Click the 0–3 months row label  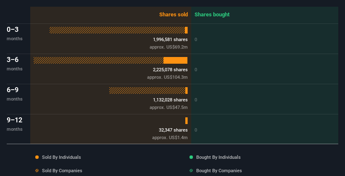15,34
